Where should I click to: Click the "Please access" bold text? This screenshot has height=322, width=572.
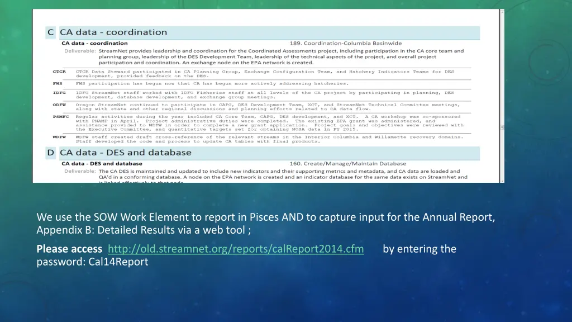(x=69, y=249)
